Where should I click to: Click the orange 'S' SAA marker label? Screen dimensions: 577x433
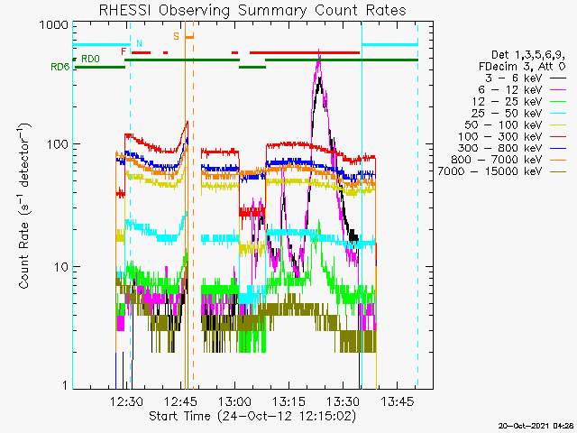(x=177, y=36)
